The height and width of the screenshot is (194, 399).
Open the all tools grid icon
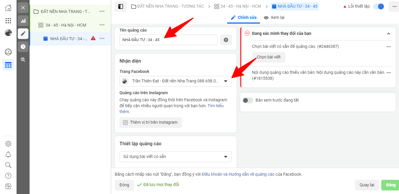point(8,20)
